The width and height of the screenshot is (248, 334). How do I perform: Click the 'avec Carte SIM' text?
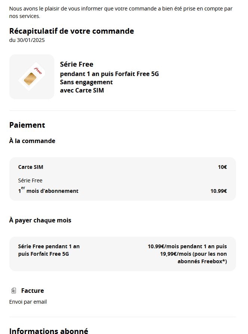click(82, 90)
